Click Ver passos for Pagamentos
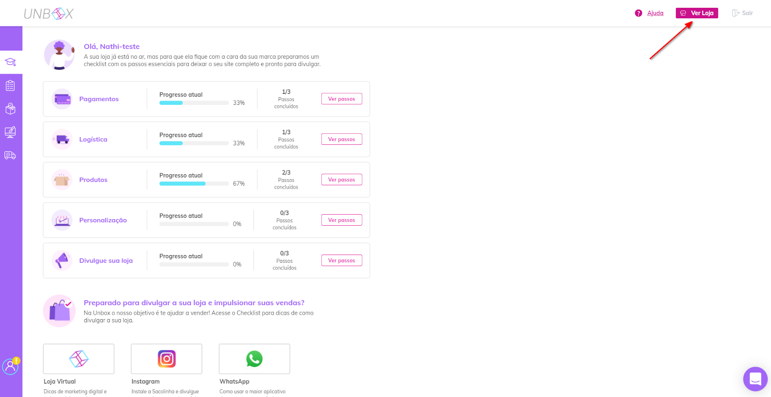Screen dimensions: 771x397 342,99
